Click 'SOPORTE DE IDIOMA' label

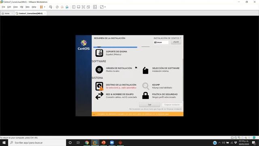(x=117, y=52)
